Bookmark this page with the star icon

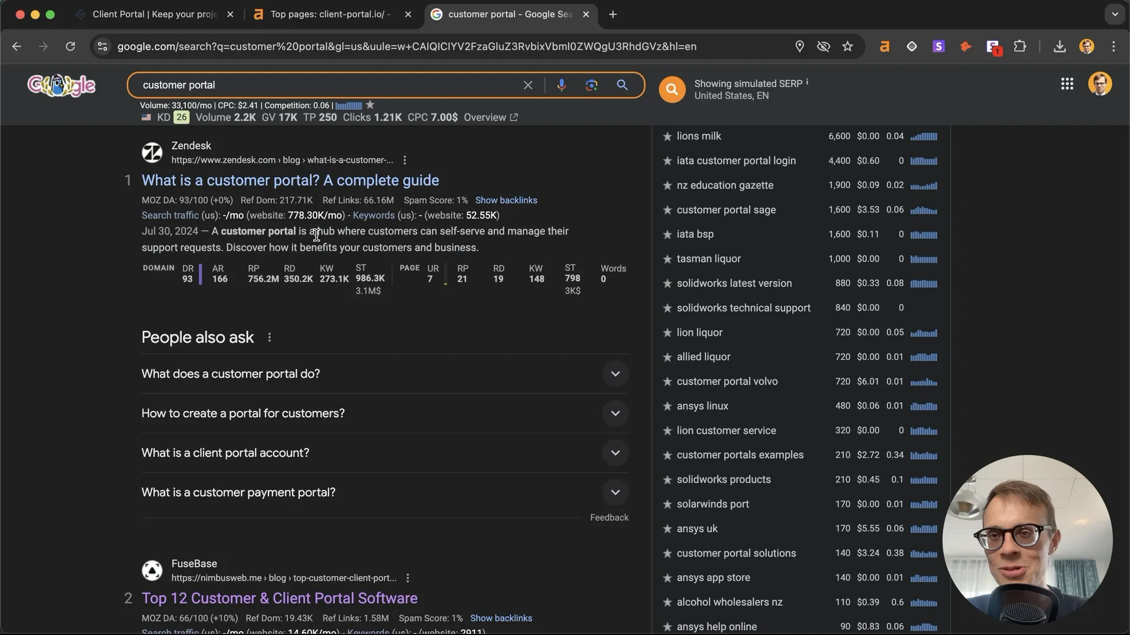[847, 46]
